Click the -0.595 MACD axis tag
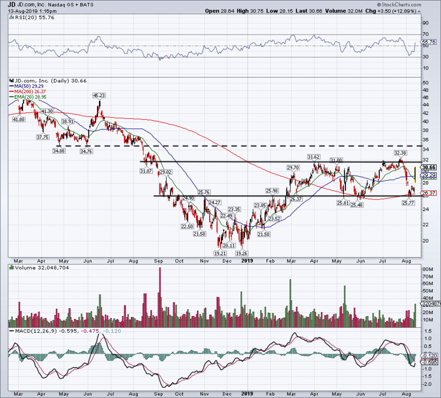 (x=429, y=362)
